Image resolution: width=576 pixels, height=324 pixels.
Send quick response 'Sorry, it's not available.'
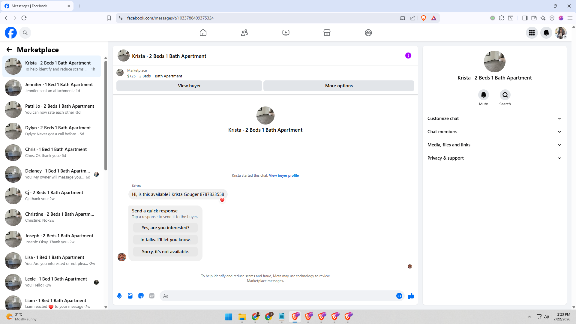166,252
